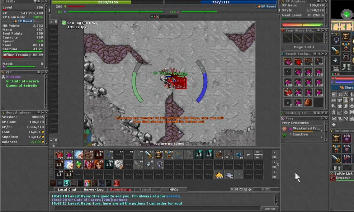Toggle the highlighted character icon in control buttons
This screenshot has width=354, height=212.
click(346, 100)
